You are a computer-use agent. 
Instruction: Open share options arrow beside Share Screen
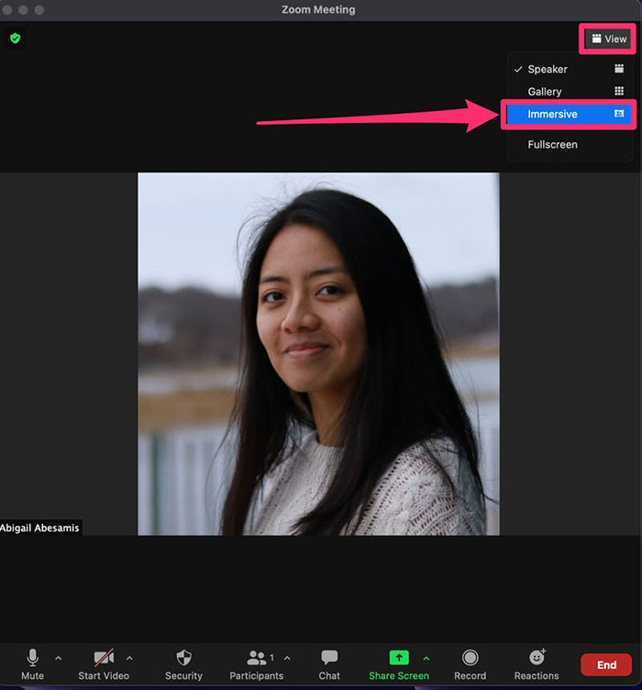[426, 658]
